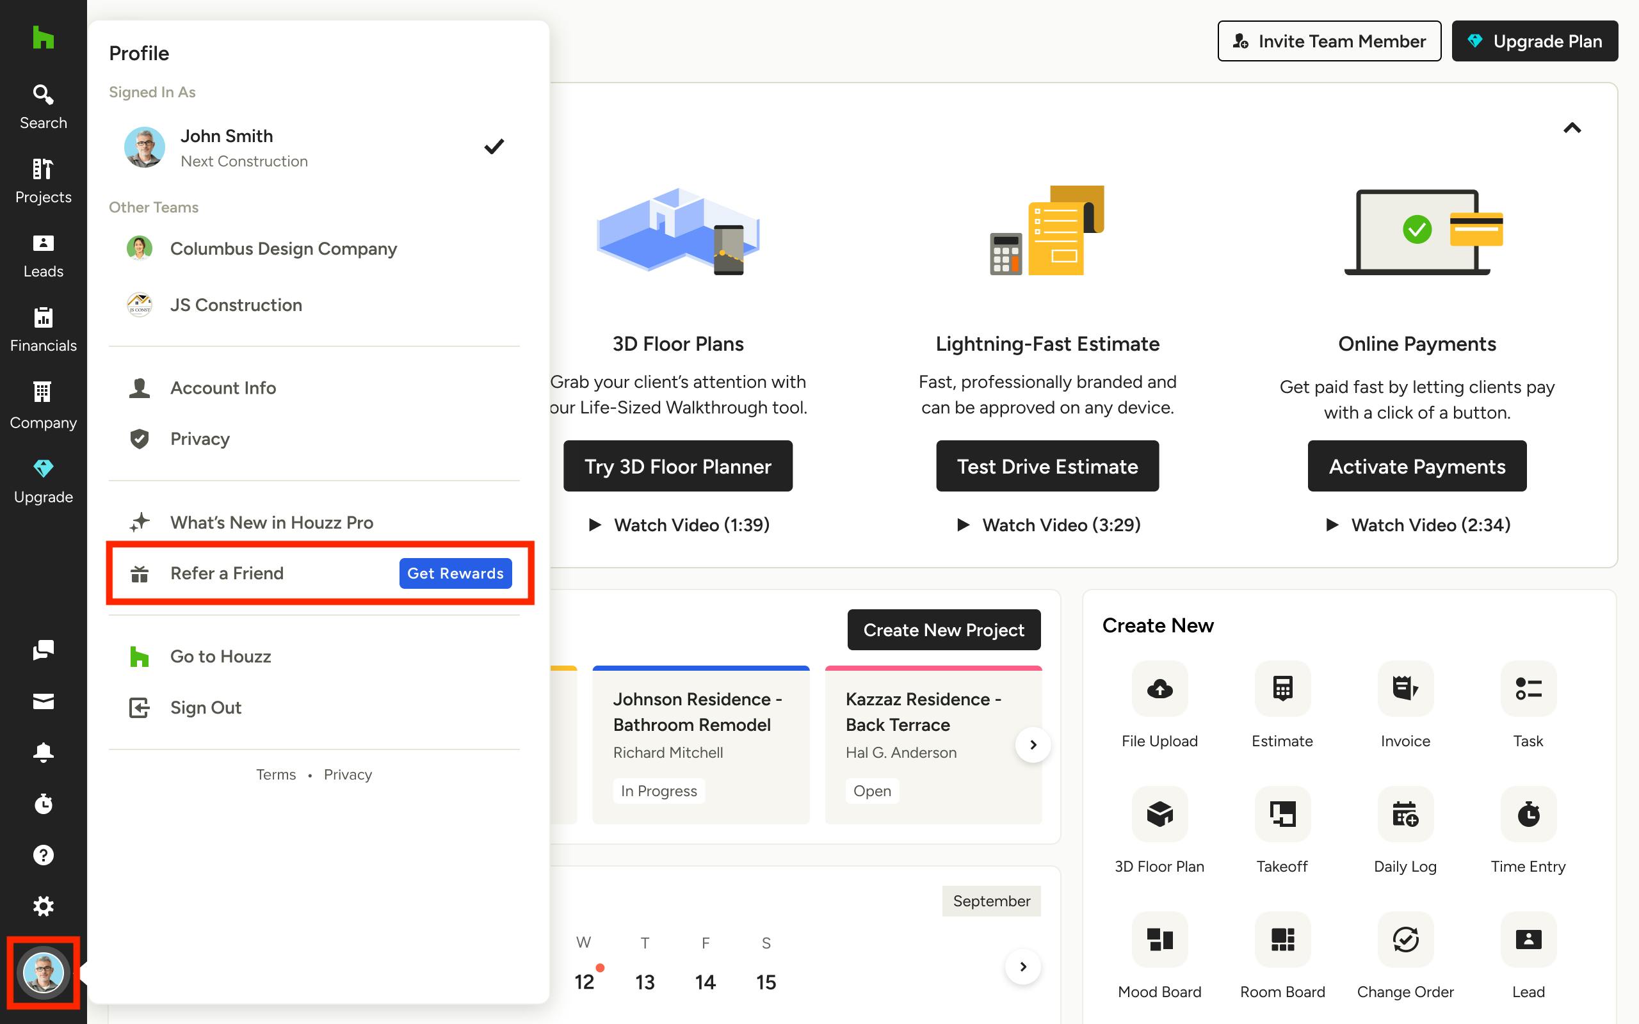Collapse the feature cards panel
1639x1024 pixels.
click(x=1572, y=128)
